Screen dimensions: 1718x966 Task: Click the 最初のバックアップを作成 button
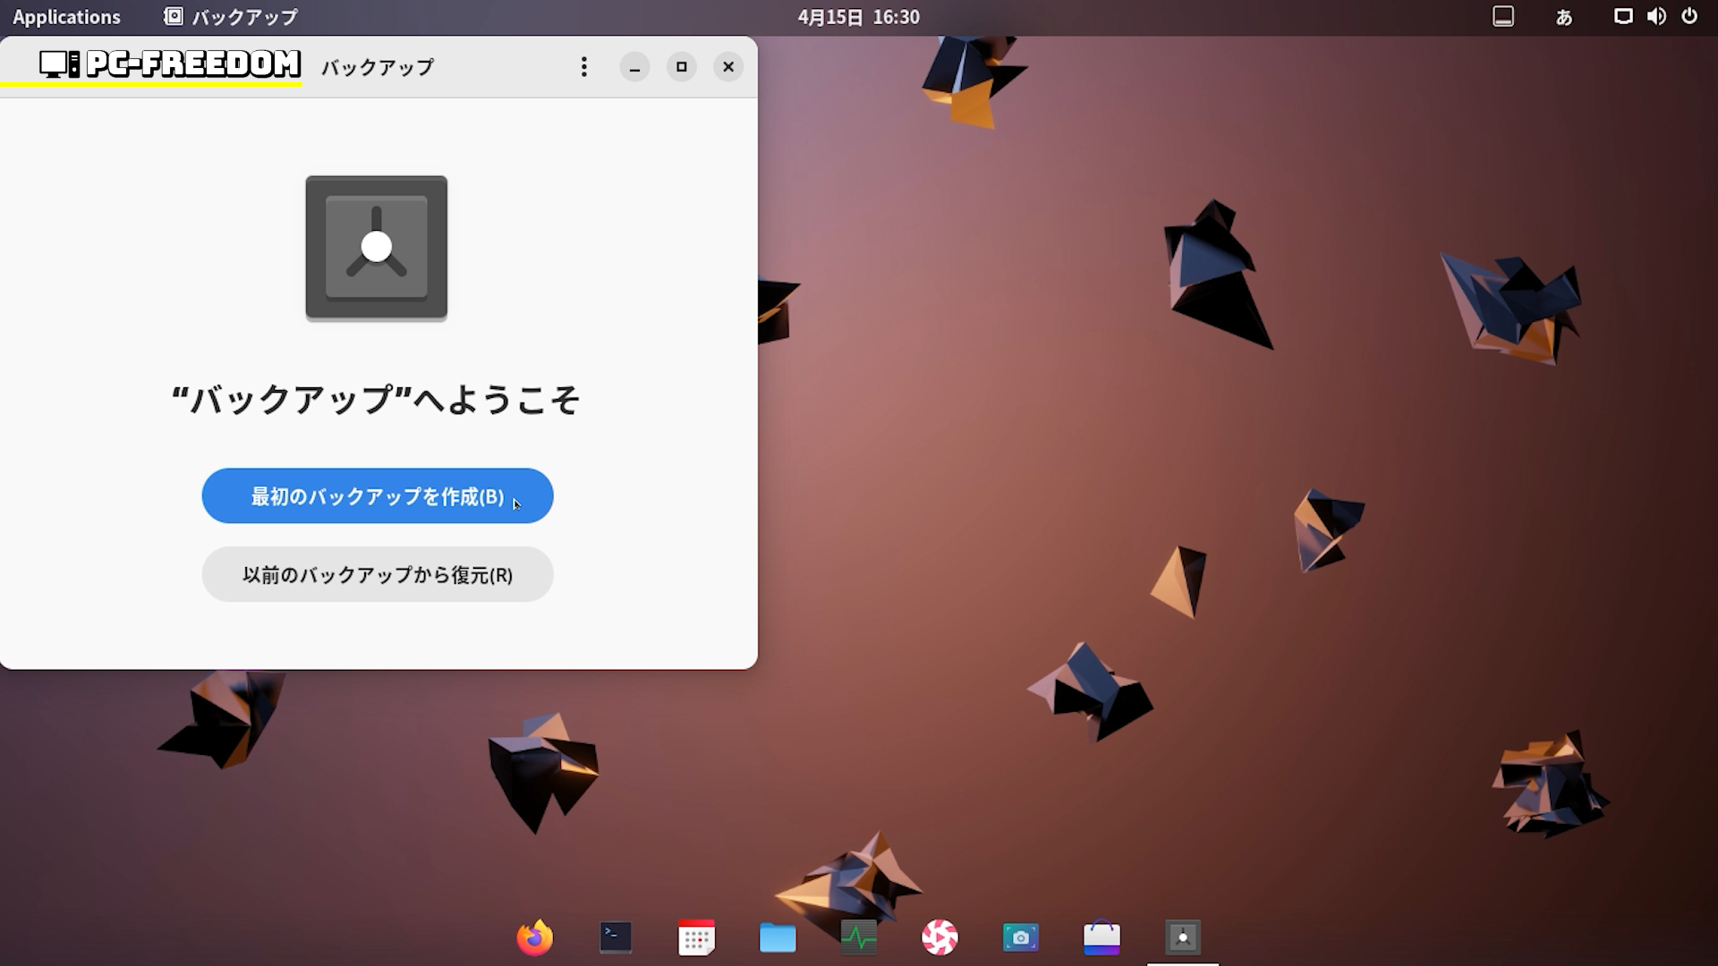point(377,496)
